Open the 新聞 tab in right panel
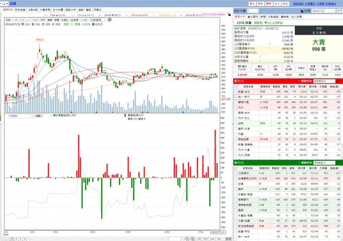This screenshot has width=343, height=241. click(x=263, y=17)
